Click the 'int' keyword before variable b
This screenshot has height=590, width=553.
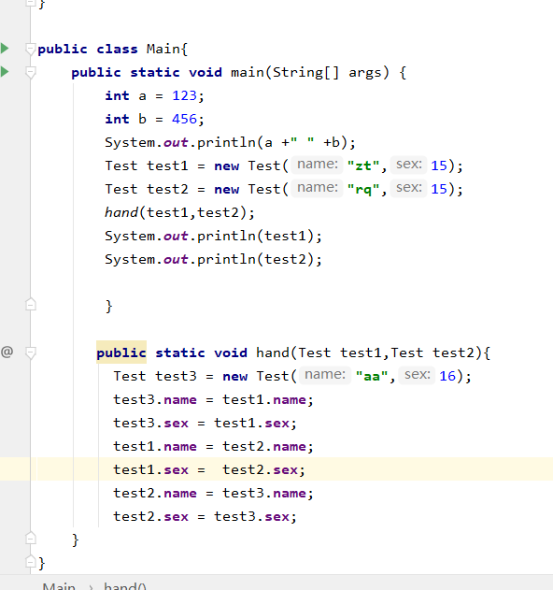click(x=117, y=119)
